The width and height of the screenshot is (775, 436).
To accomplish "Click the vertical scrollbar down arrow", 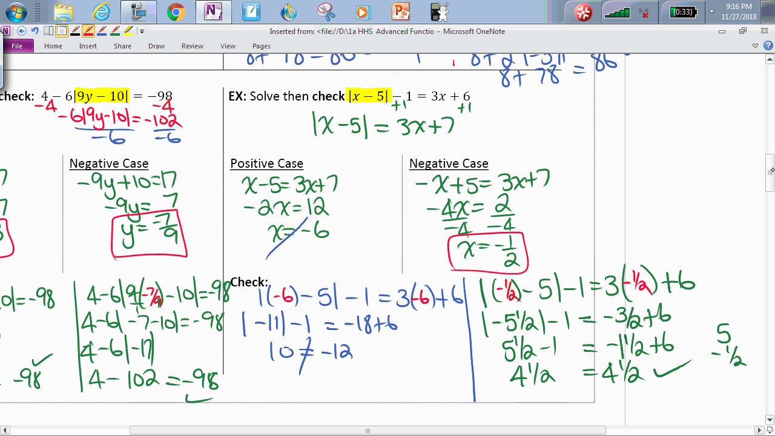I will click(770, 420).
